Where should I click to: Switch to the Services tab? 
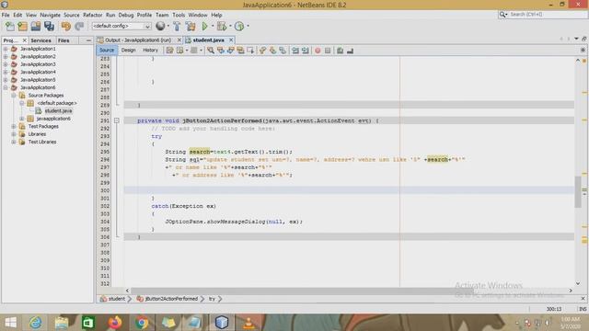tap(40, 40)
